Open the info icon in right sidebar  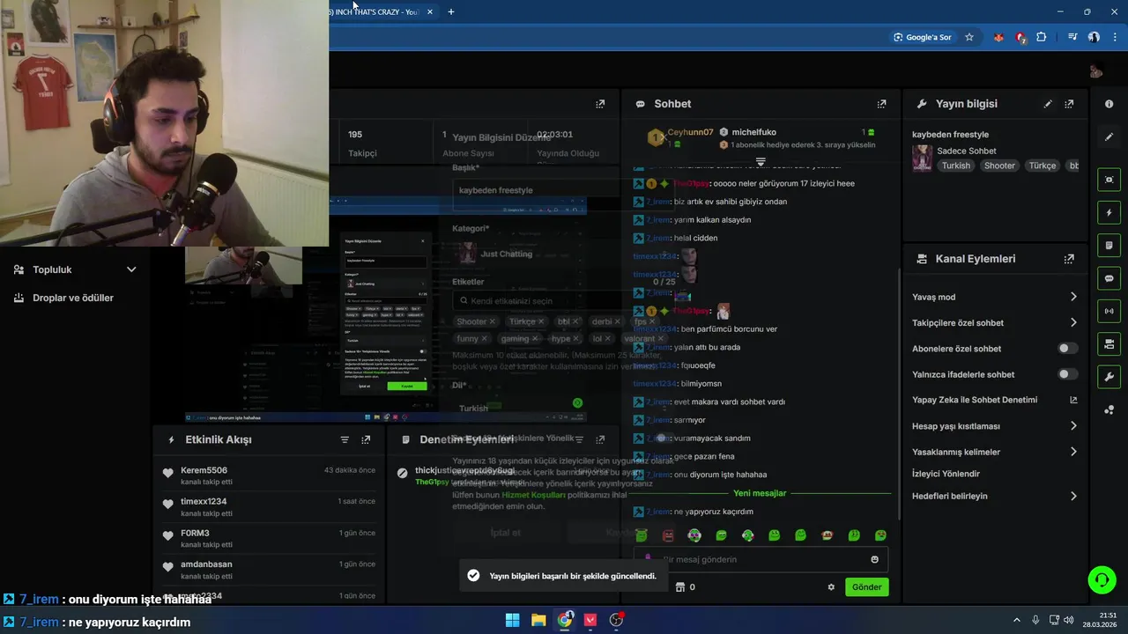[x=1109, y=104]
